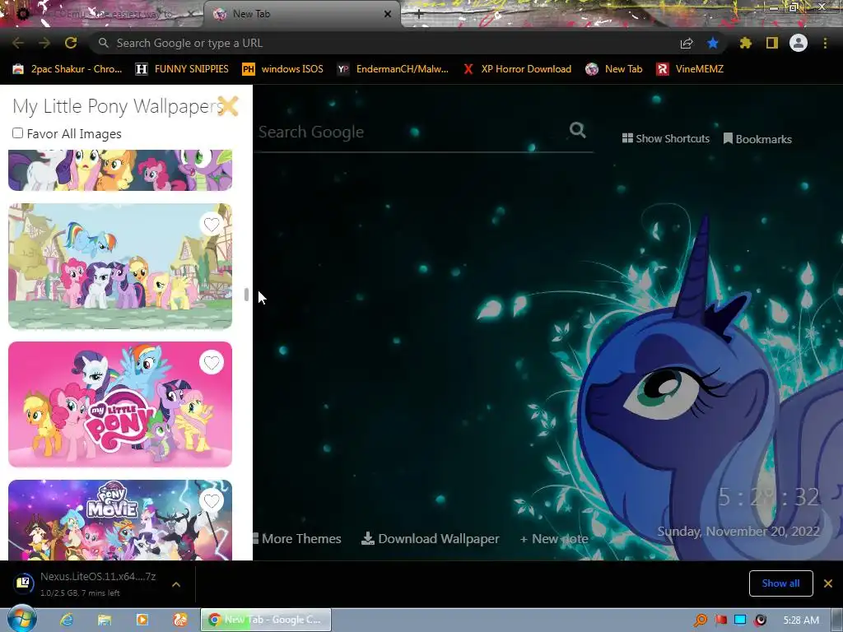Click the wallpaper panel scrollbar handle

[x=246, y=295]
